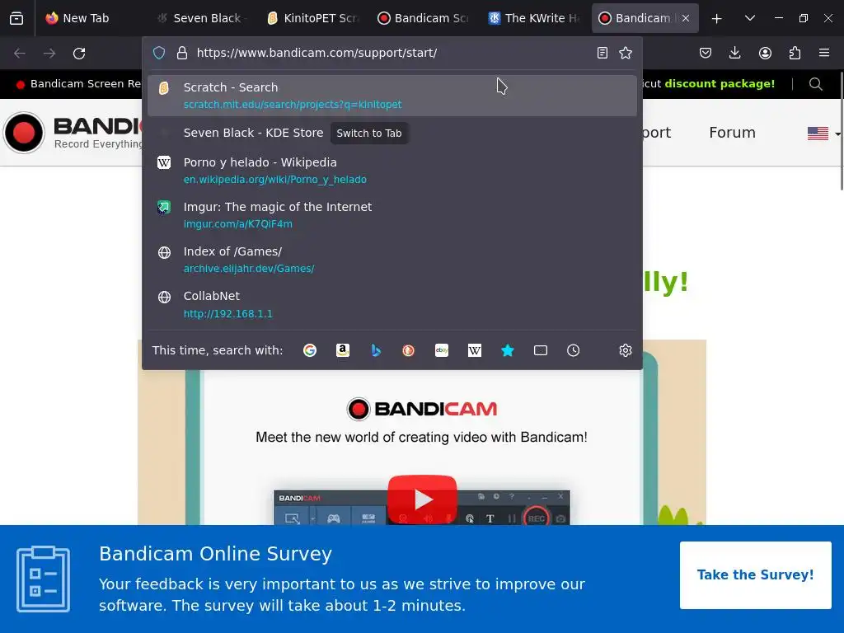844x633 pixels.
Task: Select the Scratch - Search suggestion
Action: (x=392, y=96)
